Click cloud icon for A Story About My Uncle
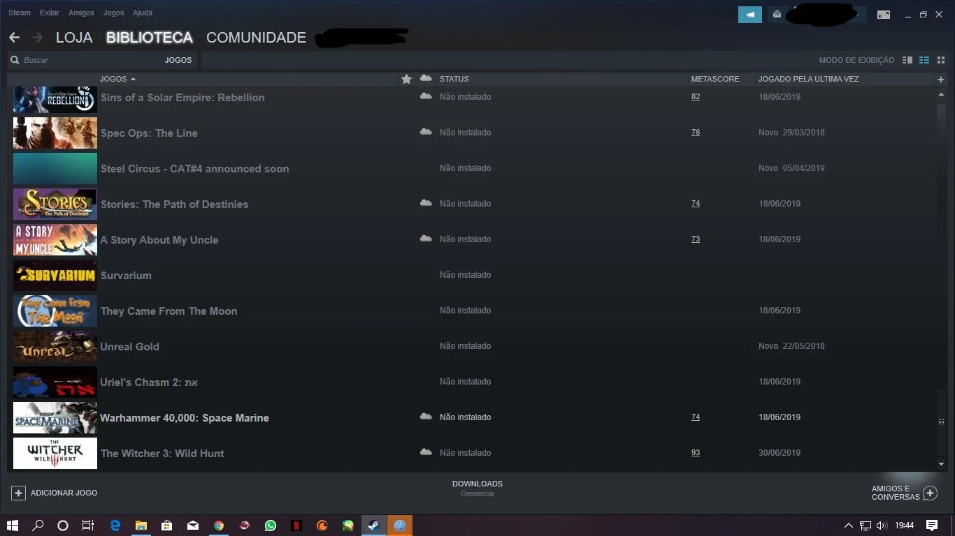This screenshot has height=536, width=955. (426, 239)
